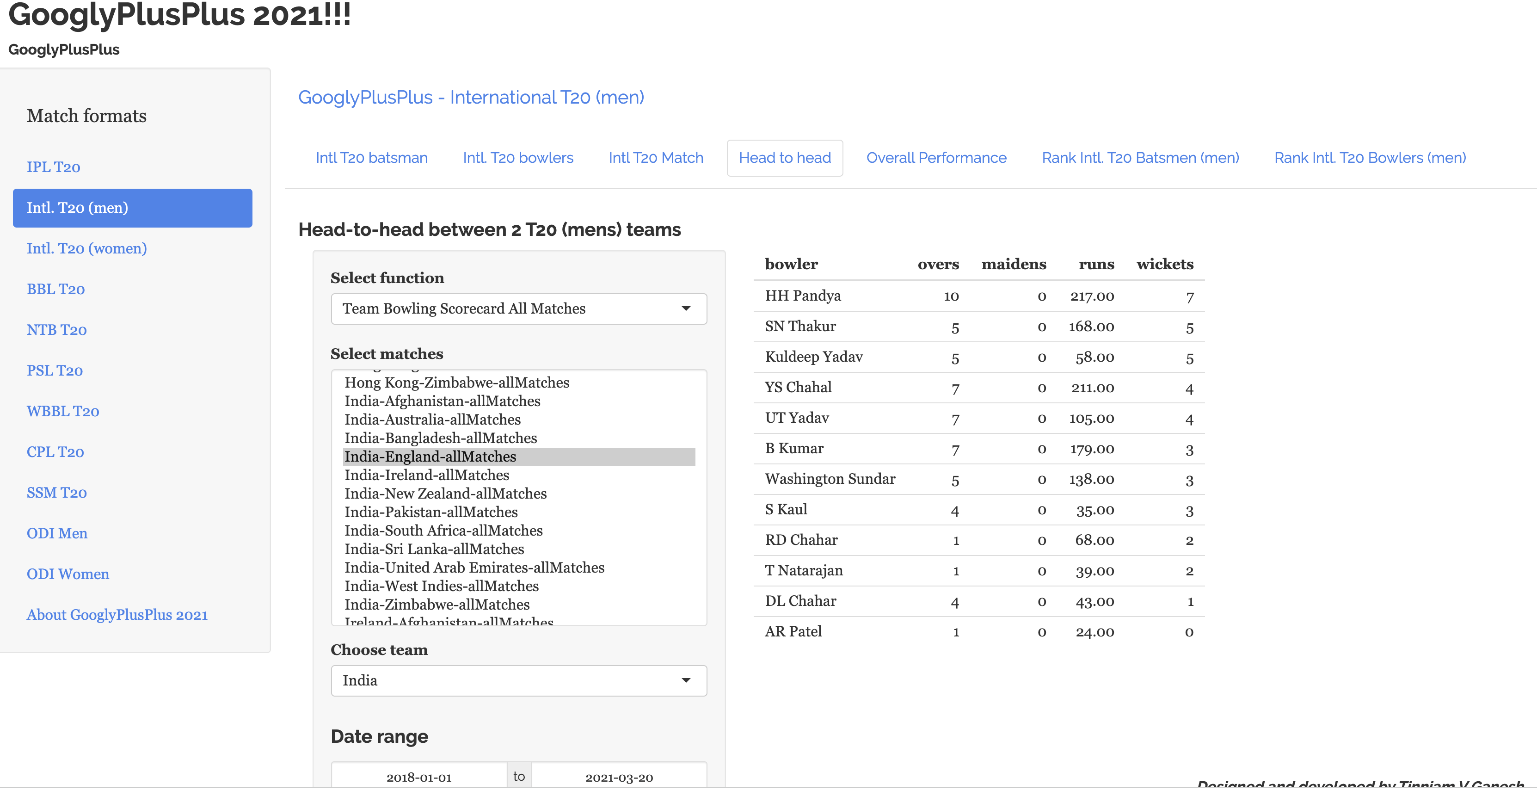This screenshot has height=790, width=1537.
Task: Open the Select function dropdown arrow
Action: pos(686,309)
